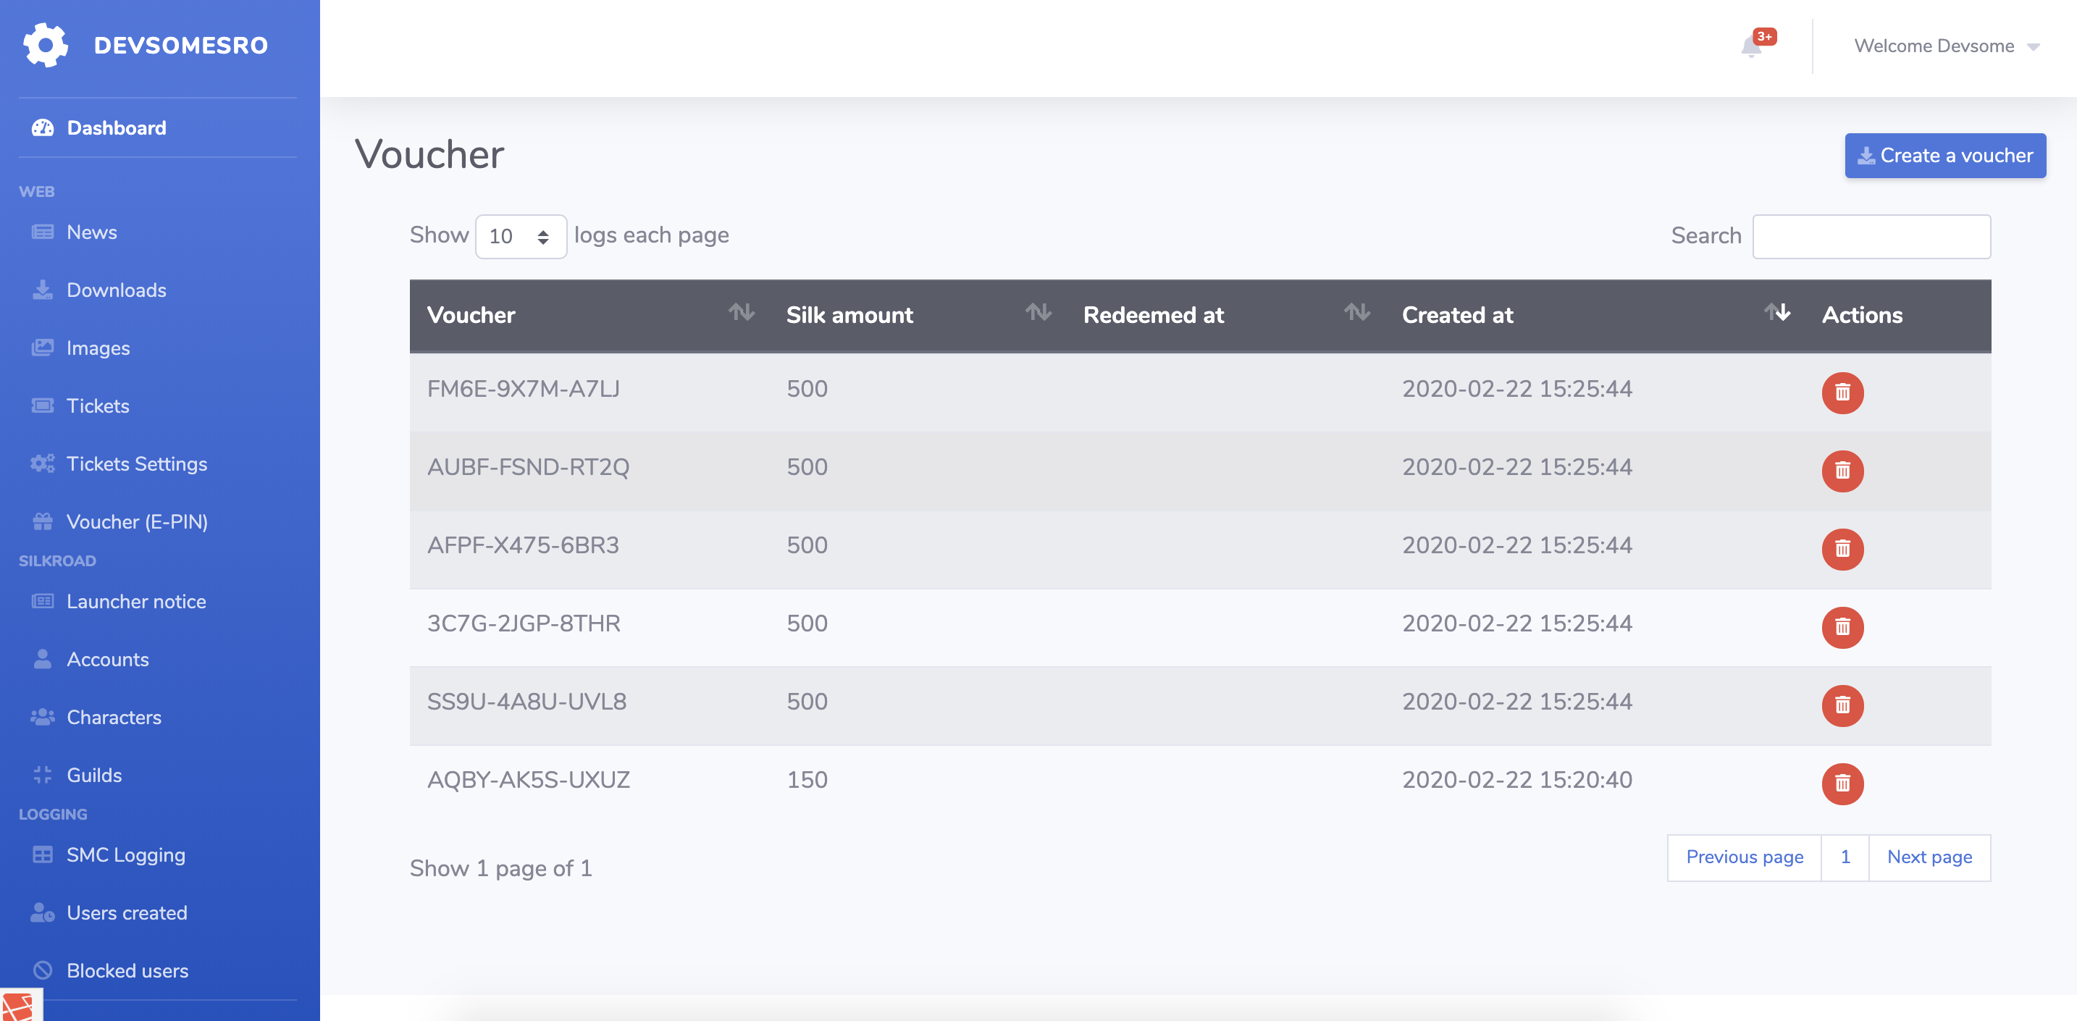The image size is (2077, 1021).
Task: Click the Voucher (E-PIN) gift icon
Action: (42, 521)
